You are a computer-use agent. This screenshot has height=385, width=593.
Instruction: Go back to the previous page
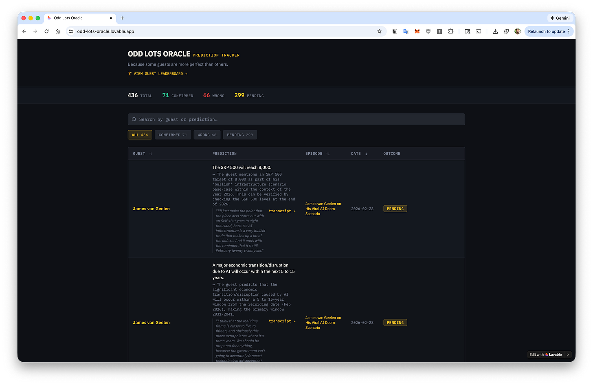(x=24, y=31)
